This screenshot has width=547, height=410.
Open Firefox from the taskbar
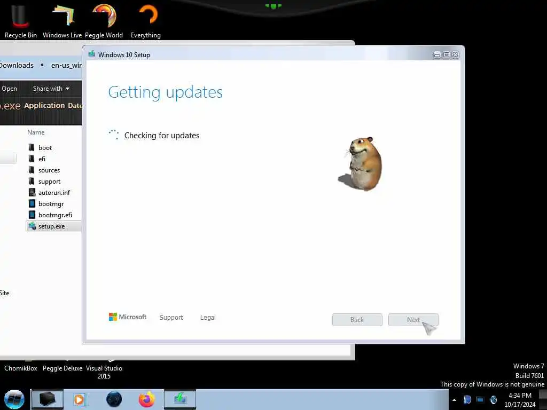click(146, 399)
